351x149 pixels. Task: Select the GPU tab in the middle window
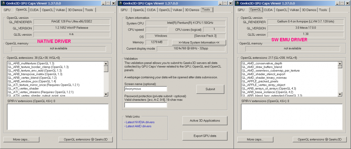[124, 10]
